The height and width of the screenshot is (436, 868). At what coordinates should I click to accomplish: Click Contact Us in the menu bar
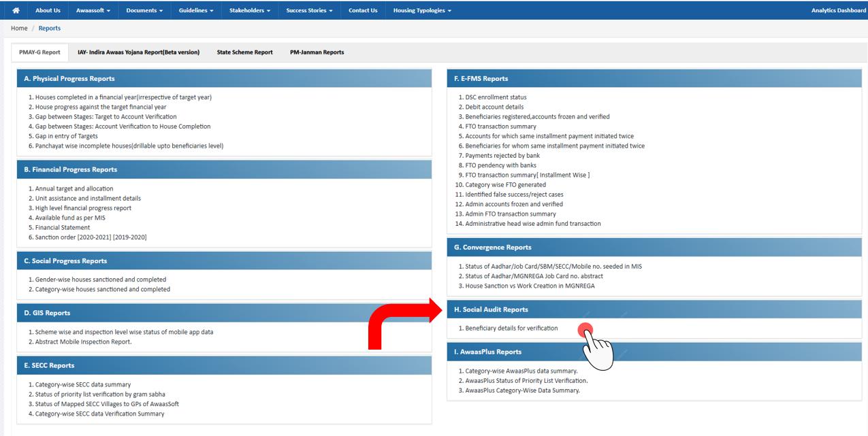[363, 10]
